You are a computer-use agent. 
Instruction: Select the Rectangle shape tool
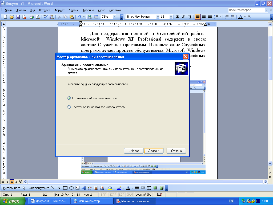65,188
